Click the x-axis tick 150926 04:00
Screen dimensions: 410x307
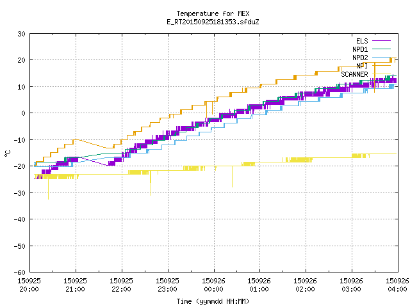pyautogui.click(x=397, y=285)
